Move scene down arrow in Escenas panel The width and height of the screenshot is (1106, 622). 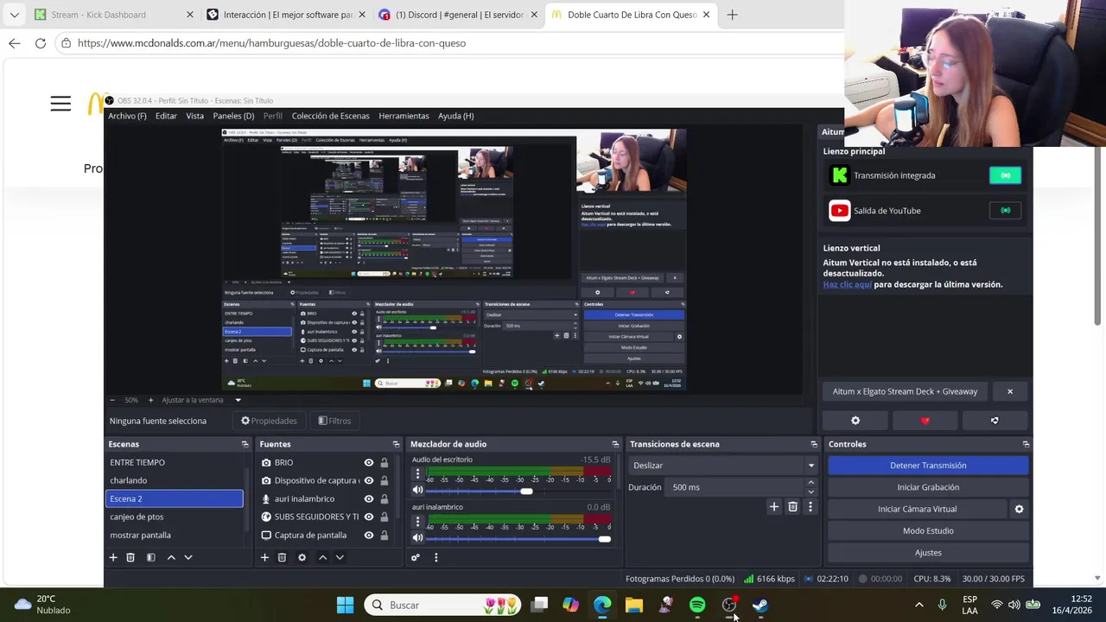188,557
